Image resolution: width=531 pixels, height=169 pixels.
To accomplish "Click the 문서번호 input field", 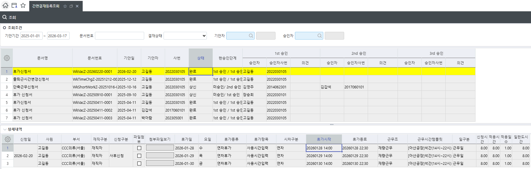I will tap(119, 36).
